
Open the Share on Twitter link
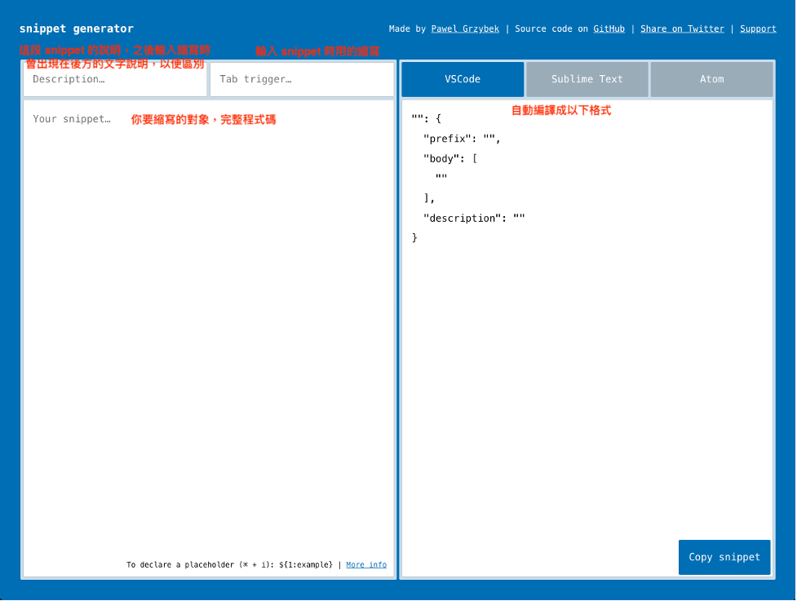682,28
